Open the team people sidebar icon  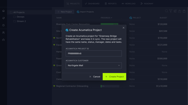[x=3, y=32]
